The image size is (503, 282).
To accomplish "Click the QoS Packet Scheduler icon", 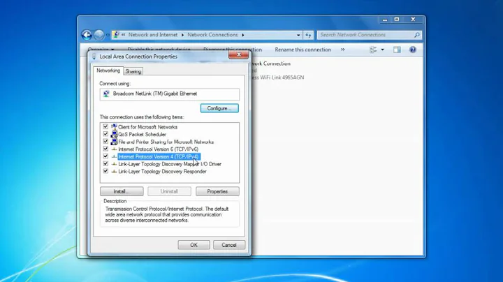I will [114, 134].
